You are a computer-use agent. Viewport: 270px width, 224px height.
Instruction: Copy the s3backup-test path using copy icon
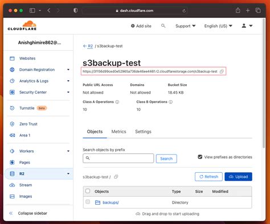tap(116, 177)
